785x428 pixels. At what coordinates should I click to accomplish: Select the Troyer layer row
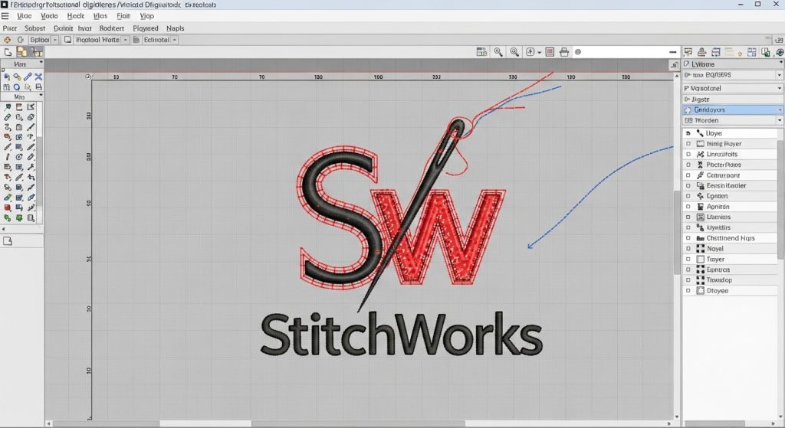pyautogui.click(x=730, y=259)
